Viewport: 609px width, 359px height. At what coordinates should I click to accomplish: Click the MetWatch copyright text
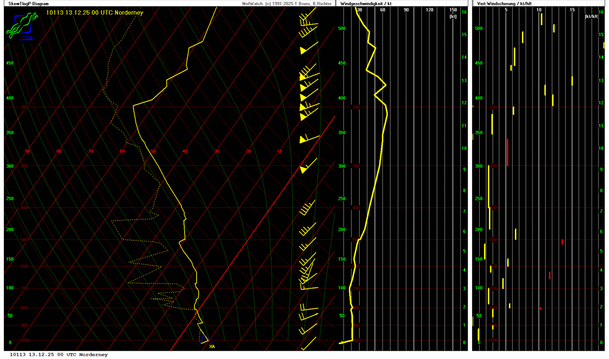[x=286, y=3]
